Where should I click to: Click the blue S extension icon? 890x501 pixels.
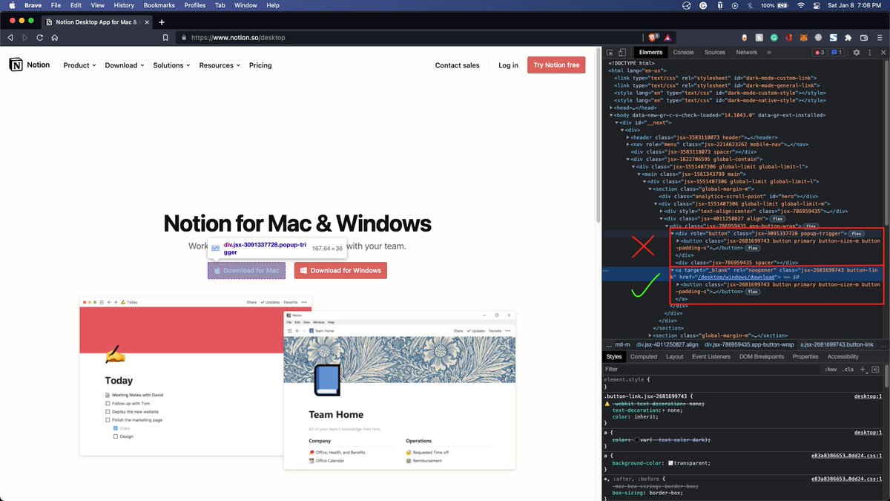coord(833,38)
